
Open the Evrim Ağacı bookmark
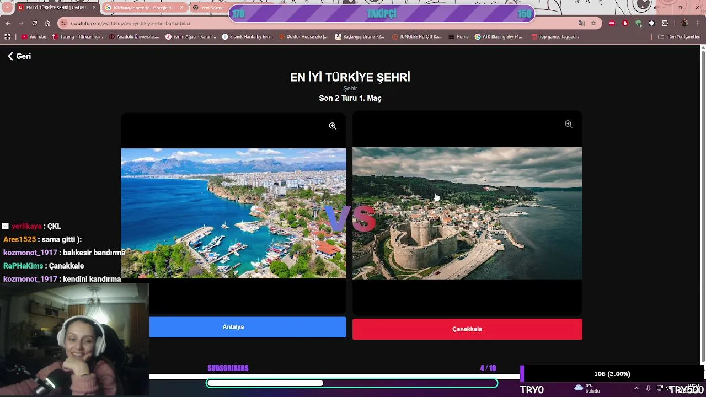[x=191, y=37]
